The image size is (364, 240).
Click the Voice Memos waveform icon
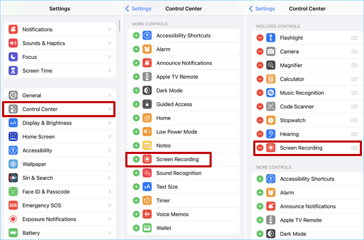point(147,214)
